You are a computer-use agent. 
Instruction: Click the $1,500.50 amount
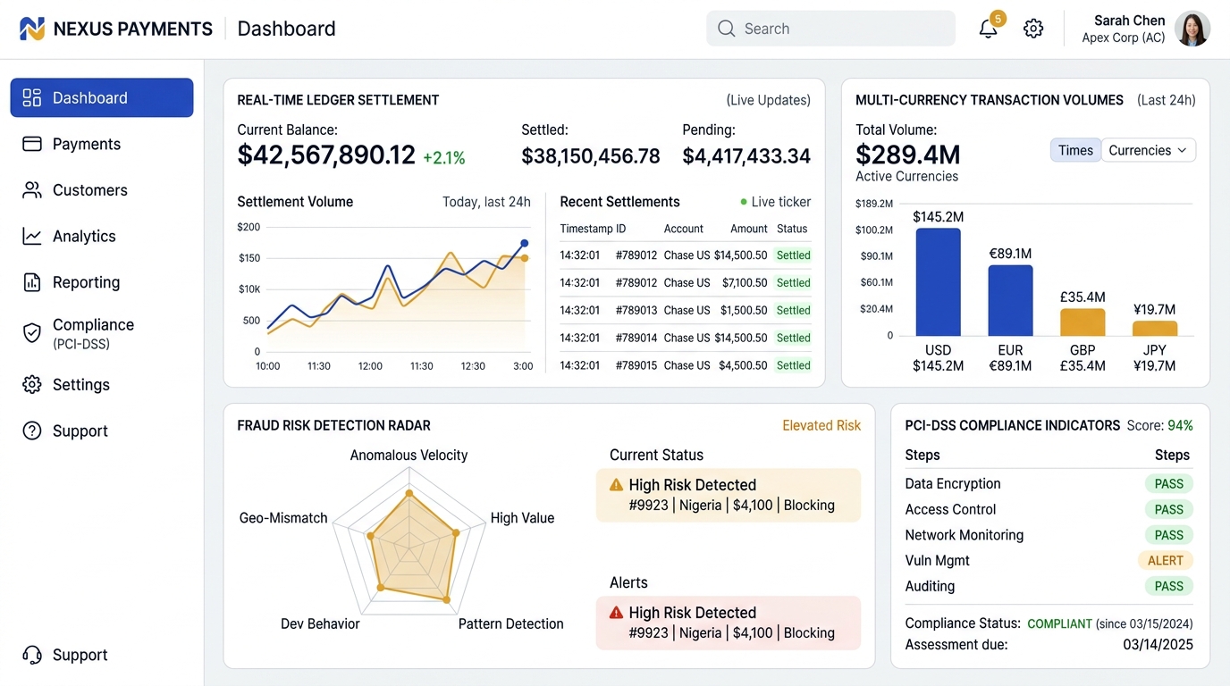click(x=745, y=310)
